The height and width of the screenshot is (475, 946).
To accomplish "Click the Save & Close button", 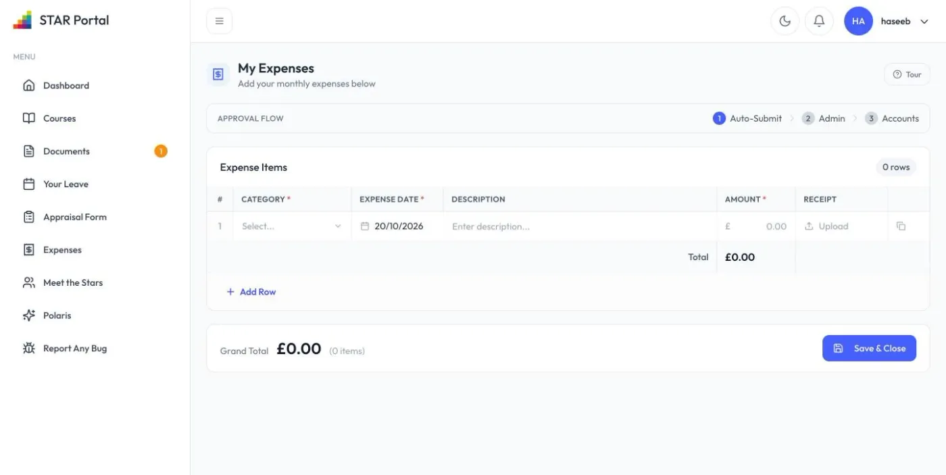I will point(869,348).
